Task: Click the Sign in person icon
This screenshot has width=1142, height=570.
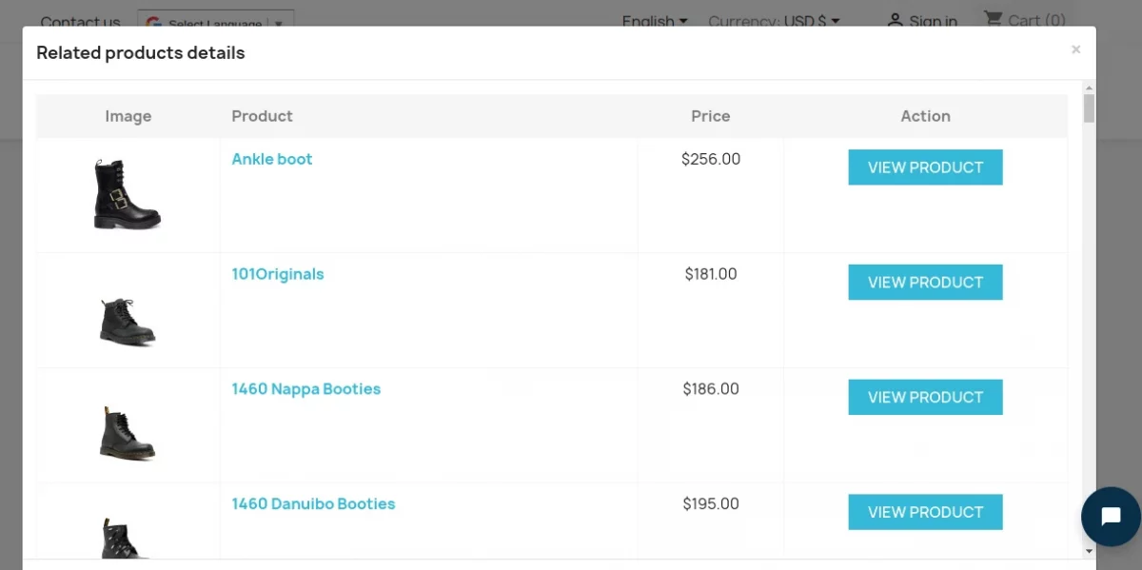Action: [x=895, y=20]
